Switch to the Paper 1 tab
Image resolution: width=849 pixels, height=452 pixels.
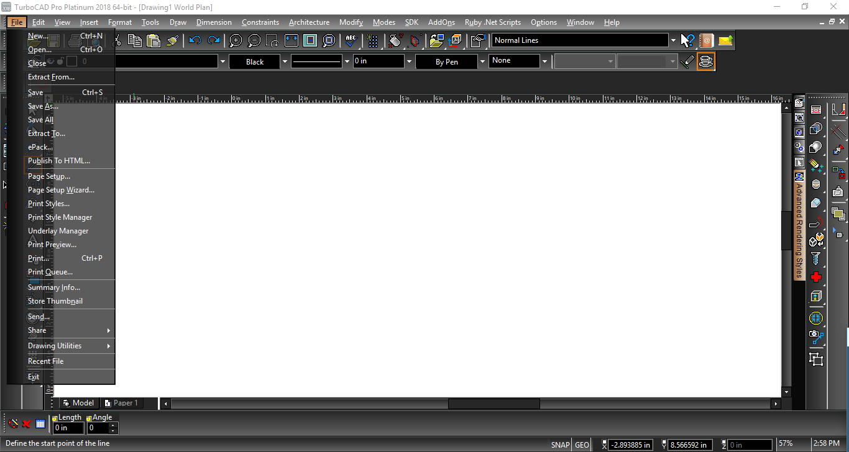[121, 403]
